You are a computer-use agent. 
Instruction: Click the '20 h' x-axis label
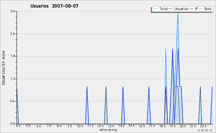coord(183,126)
